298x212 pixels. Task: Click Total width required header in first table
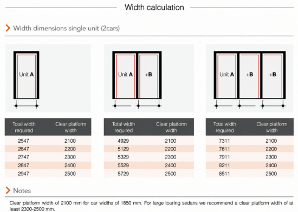[24, 127]
